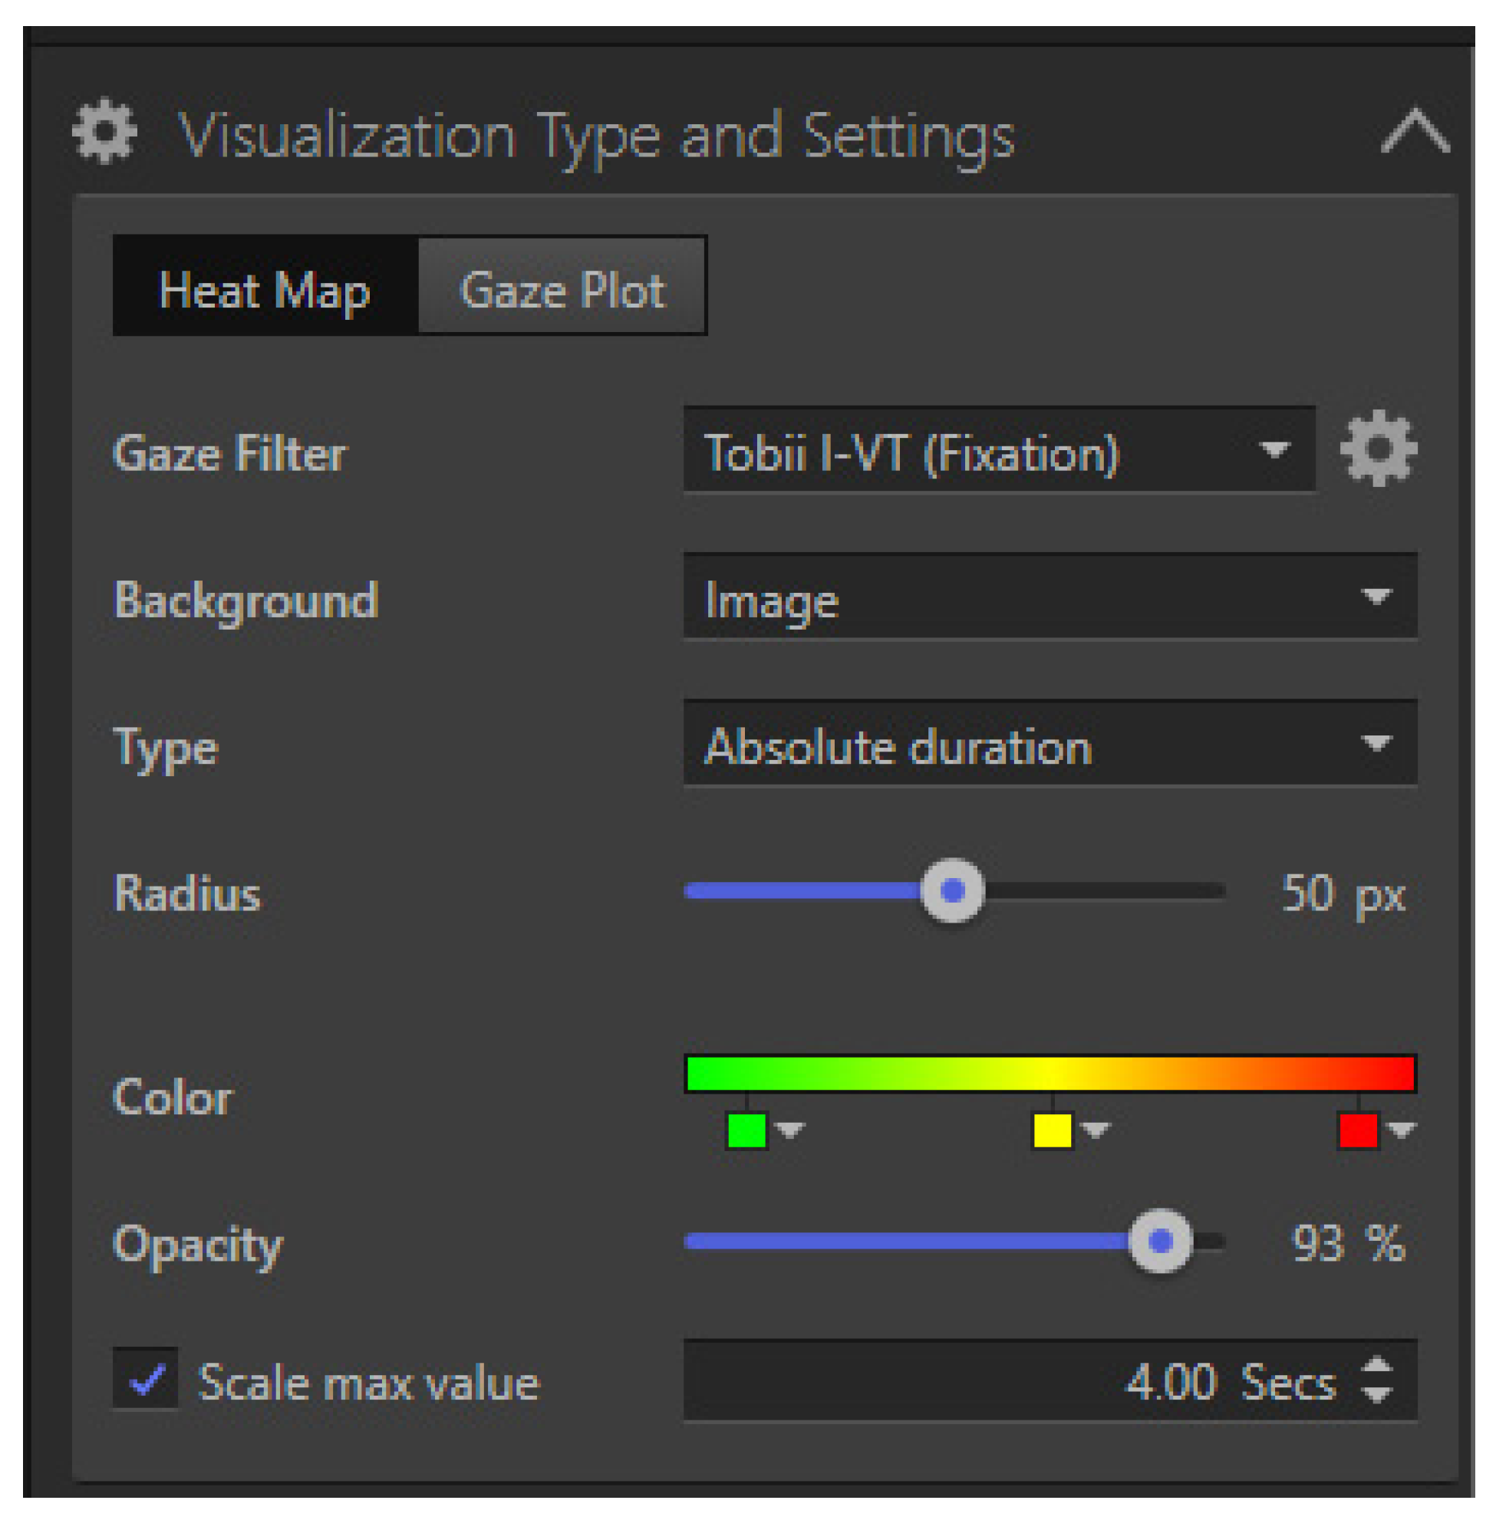The height and width of the screenshot is (1520, 1496).
Task: Click the Visualization Type and Settings gear icon
Action: (104, 131)
